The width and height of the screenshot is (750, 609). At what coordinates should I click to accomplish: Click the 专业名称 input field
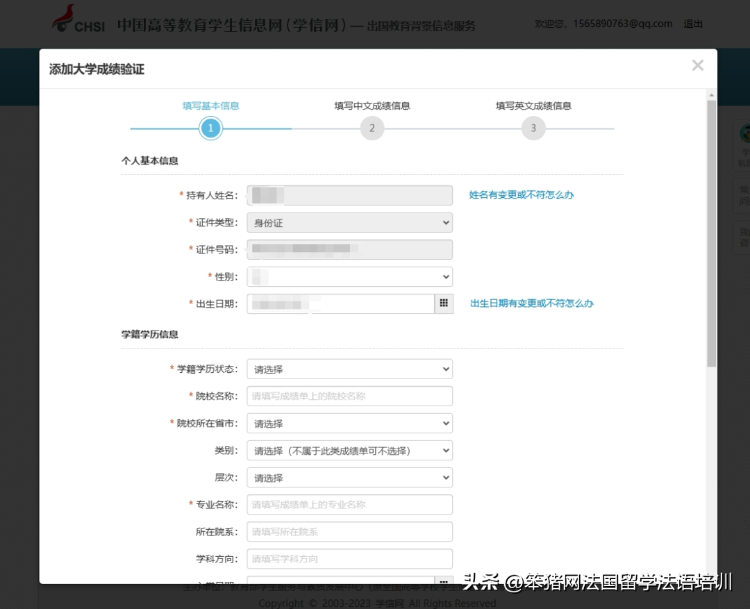click(x=349, y=505)
